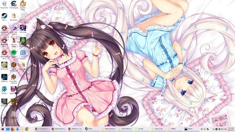Select the Unreal Gold desktop icon

(4, 65)
